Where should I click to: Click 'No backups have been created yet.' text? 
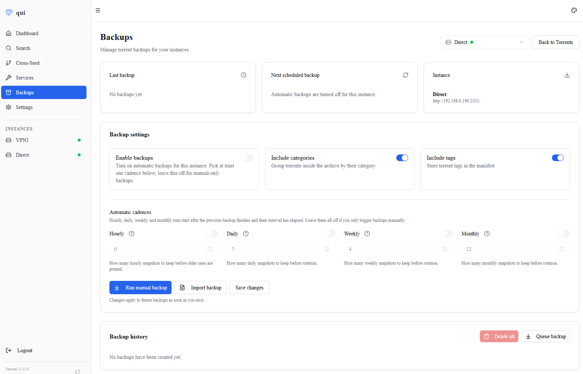[x=145, y=357]
